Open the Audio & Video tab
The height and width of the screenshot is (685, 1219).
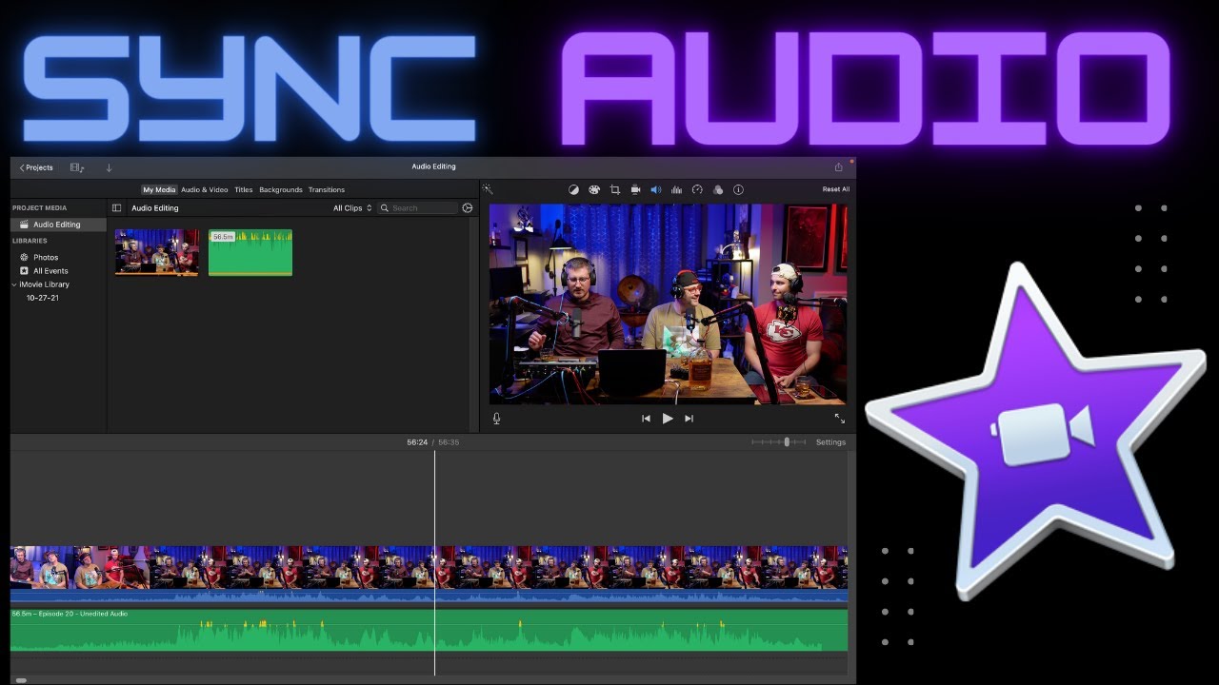point(205,189)
